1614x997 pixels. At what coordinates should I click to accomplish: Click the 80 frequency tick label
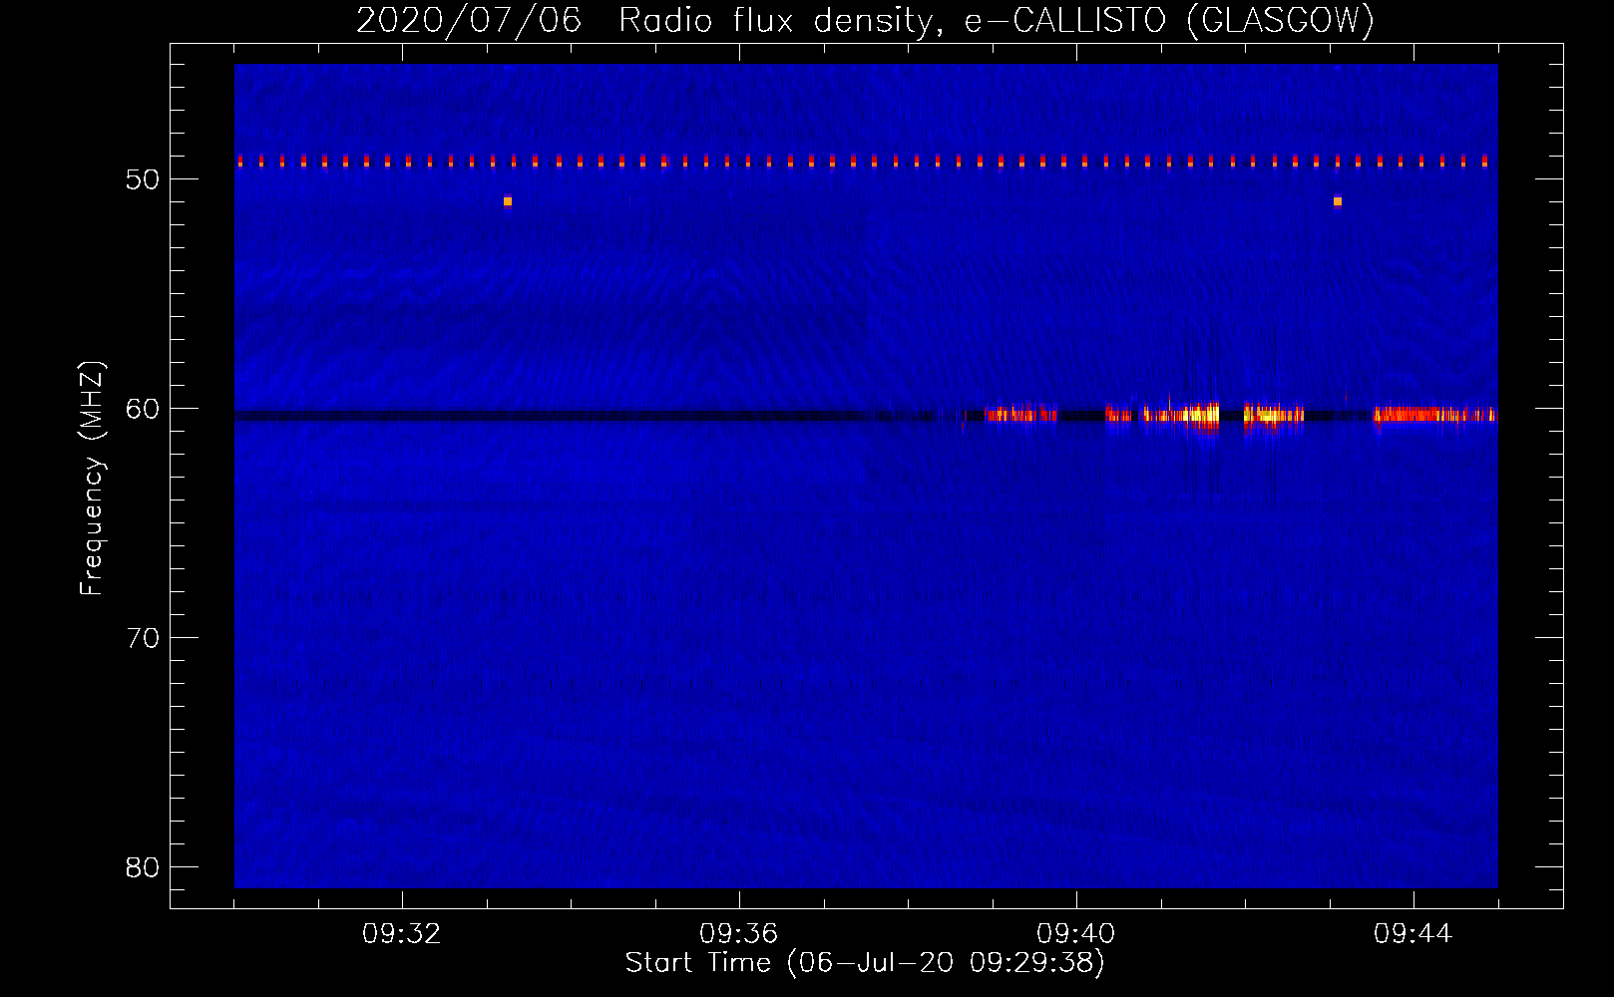(x=143, y=867)
